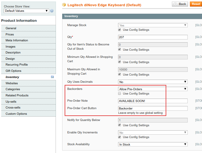Viewport: 202px width, 153px height.
Task: Uncheck Use Config Settings under Maximum Qty Allowed
Action: (x=120, y=75)
